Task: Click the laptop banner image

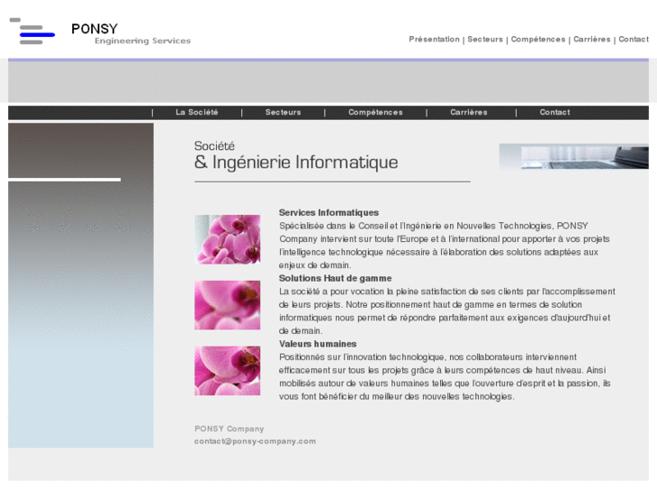Action: 574,156
